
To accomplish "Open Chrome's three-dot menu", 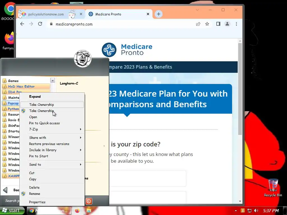I will point(236,24).
